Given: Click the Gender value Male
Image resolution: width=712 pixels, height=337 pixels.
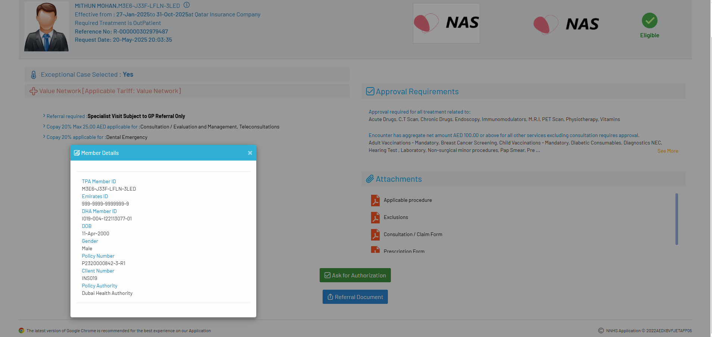Looking at the screenshot, I should tap(87, 249).
